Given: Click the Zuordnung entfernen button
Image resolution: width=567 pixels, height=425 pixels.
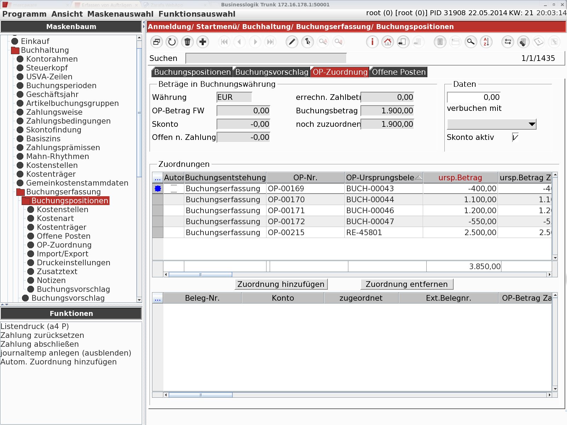Looking at the screenshot, I should 407,284.
